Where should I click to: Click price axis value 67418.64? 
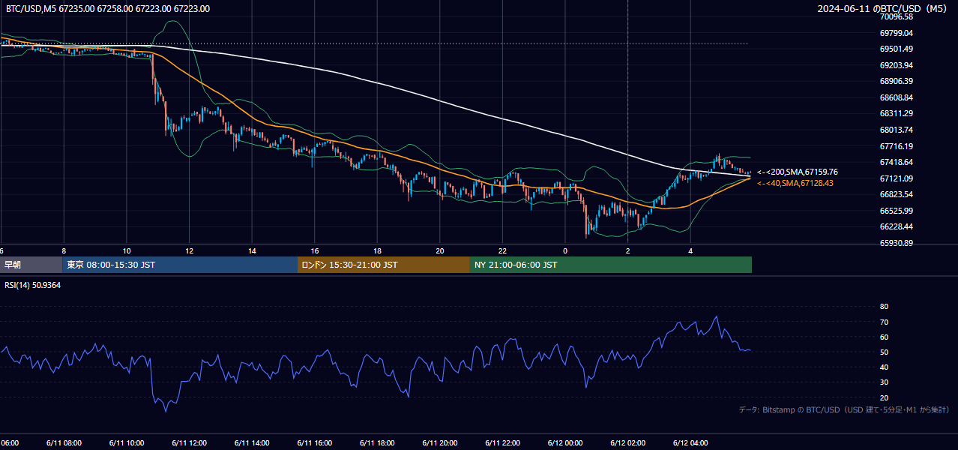(x=897, y=162)
